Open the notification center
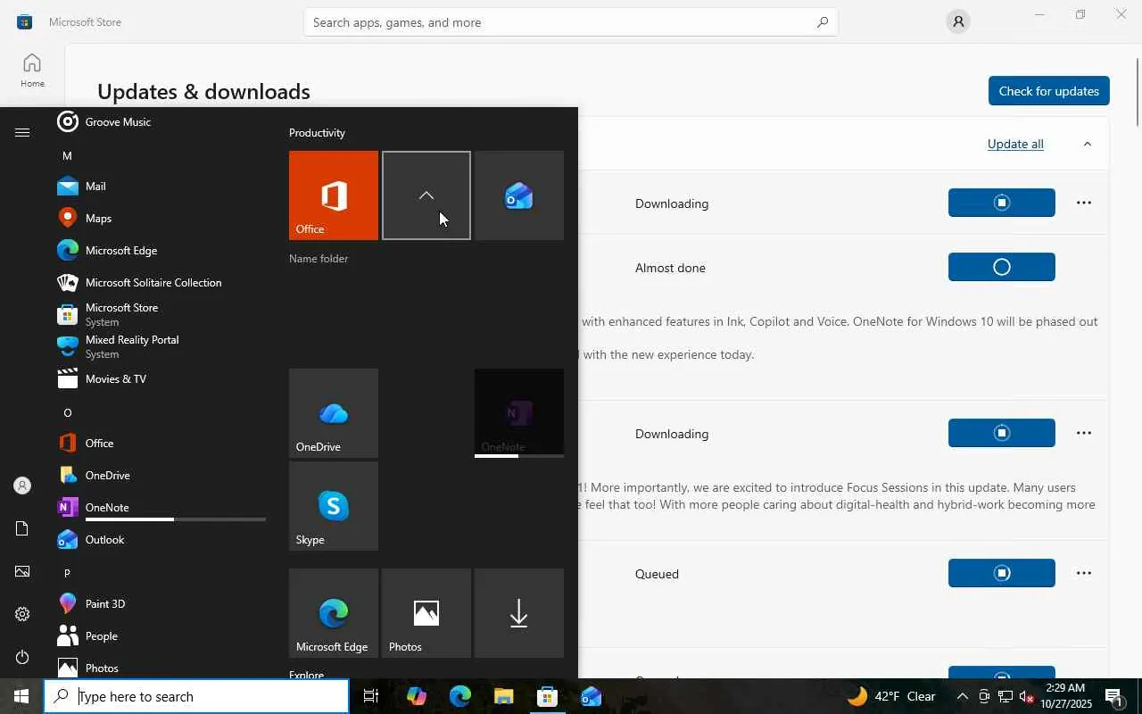This screenshot has height=714, width=1142. click(1114, 696)
